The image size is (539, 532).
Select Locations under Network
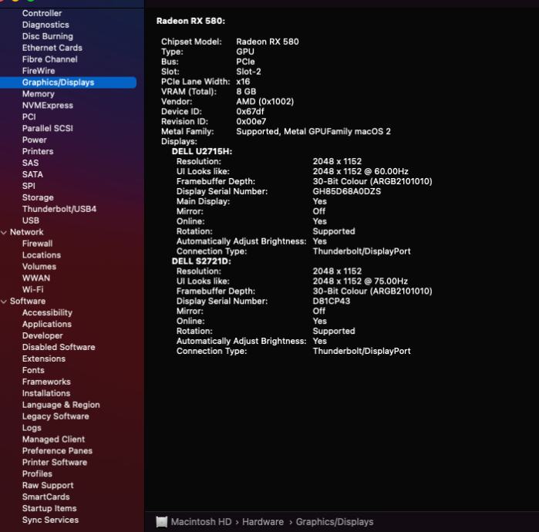pos(41,255)
